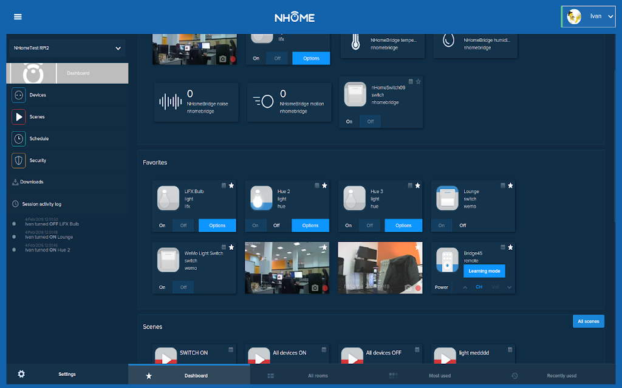Image resolution: width=622 pixels, height=388 pixels.
Task: Play the SWITCH ON scene
Action: point(166,355)
